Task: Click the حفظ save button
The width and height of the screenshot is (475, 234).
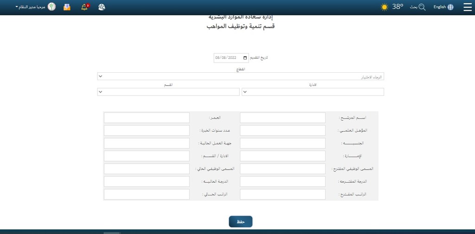Action: coord(241,221)
